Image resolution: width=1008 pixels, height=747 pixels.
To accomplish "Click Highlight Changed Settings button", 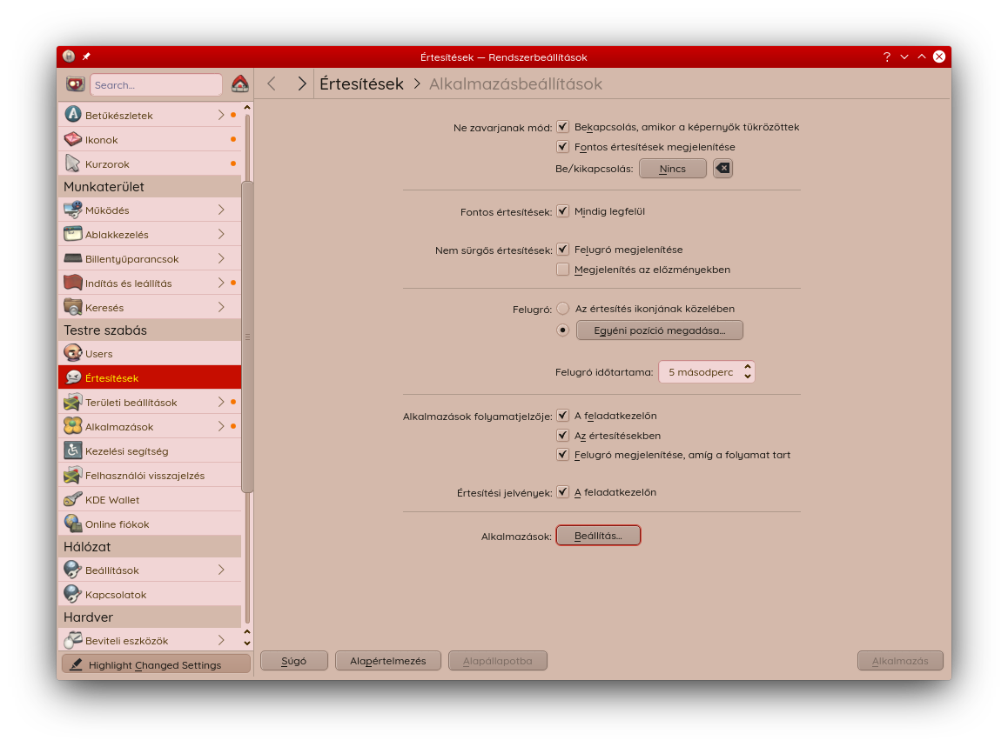I will tap(156, 664).
